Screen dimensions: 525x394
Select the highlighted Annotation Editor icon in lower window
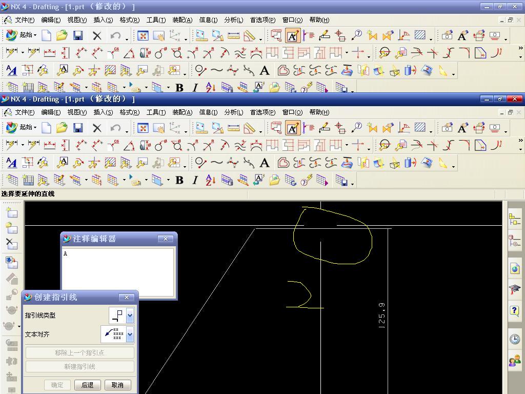(293, 128)
